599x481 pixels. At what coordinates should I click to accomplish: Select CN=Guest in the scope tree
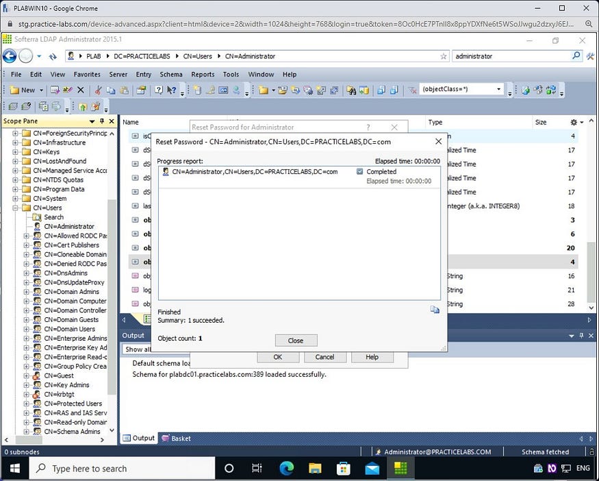tap(58, 375)
